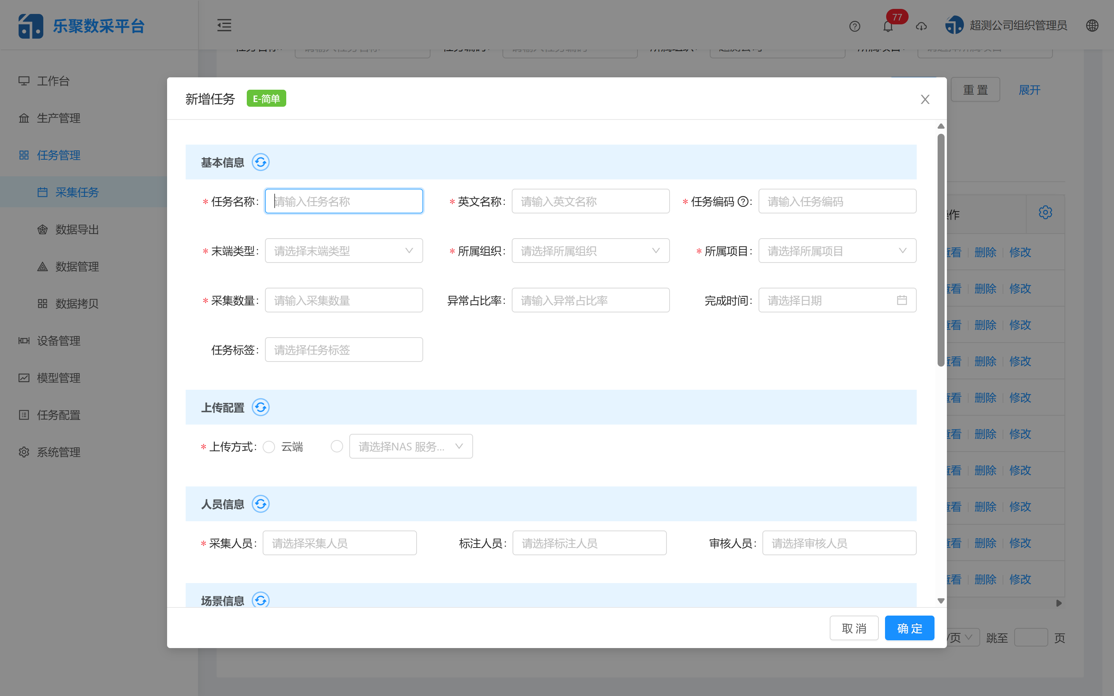Click the help icon next to 任务编码
This screenshot has width=1114, height=696.
pos(744,201)
